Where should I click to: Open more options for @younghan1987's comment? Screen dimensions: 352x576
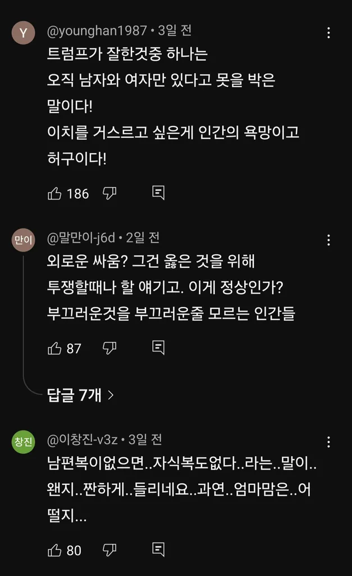point(328,33)
